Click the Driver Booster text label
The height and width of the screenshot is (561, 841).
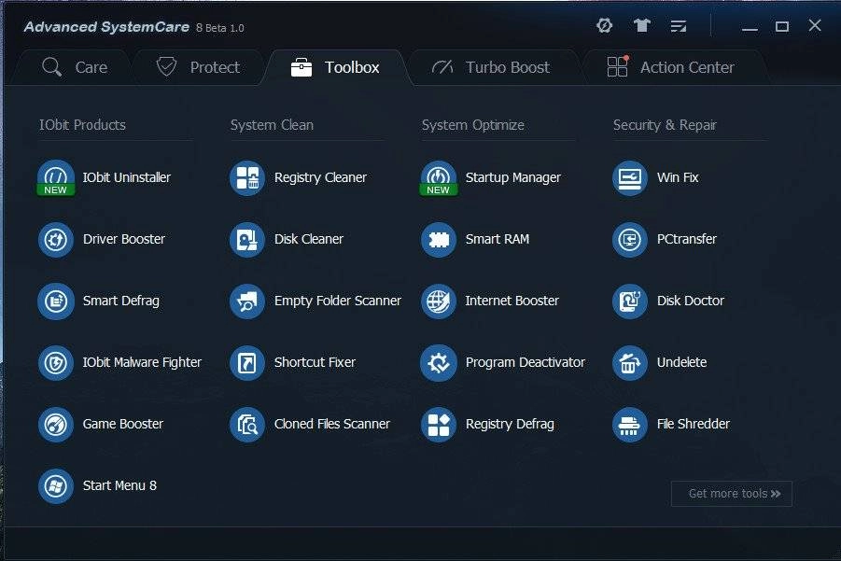(124, 239)
